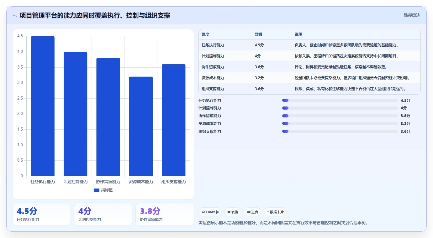Click the 计划控制能力 x-axis label
The height and width of the screenshot is (238, 433).
tap(75, 182)
